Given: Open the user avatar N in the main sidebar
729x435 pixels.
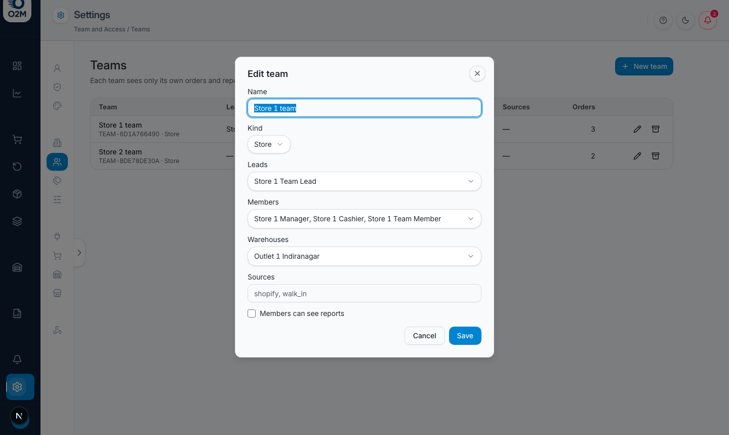Looking at the screenshot, I should click(x=19, y=416).
